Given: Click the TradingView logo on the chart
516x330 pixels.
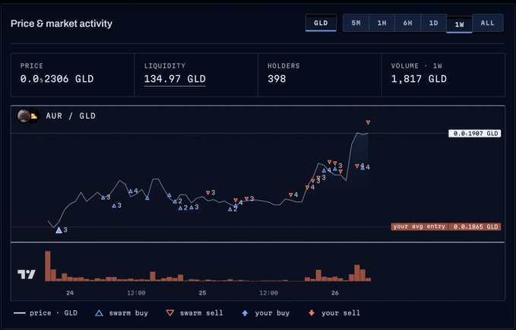Looking at the screenshot, I should click(x=27, y=274).
